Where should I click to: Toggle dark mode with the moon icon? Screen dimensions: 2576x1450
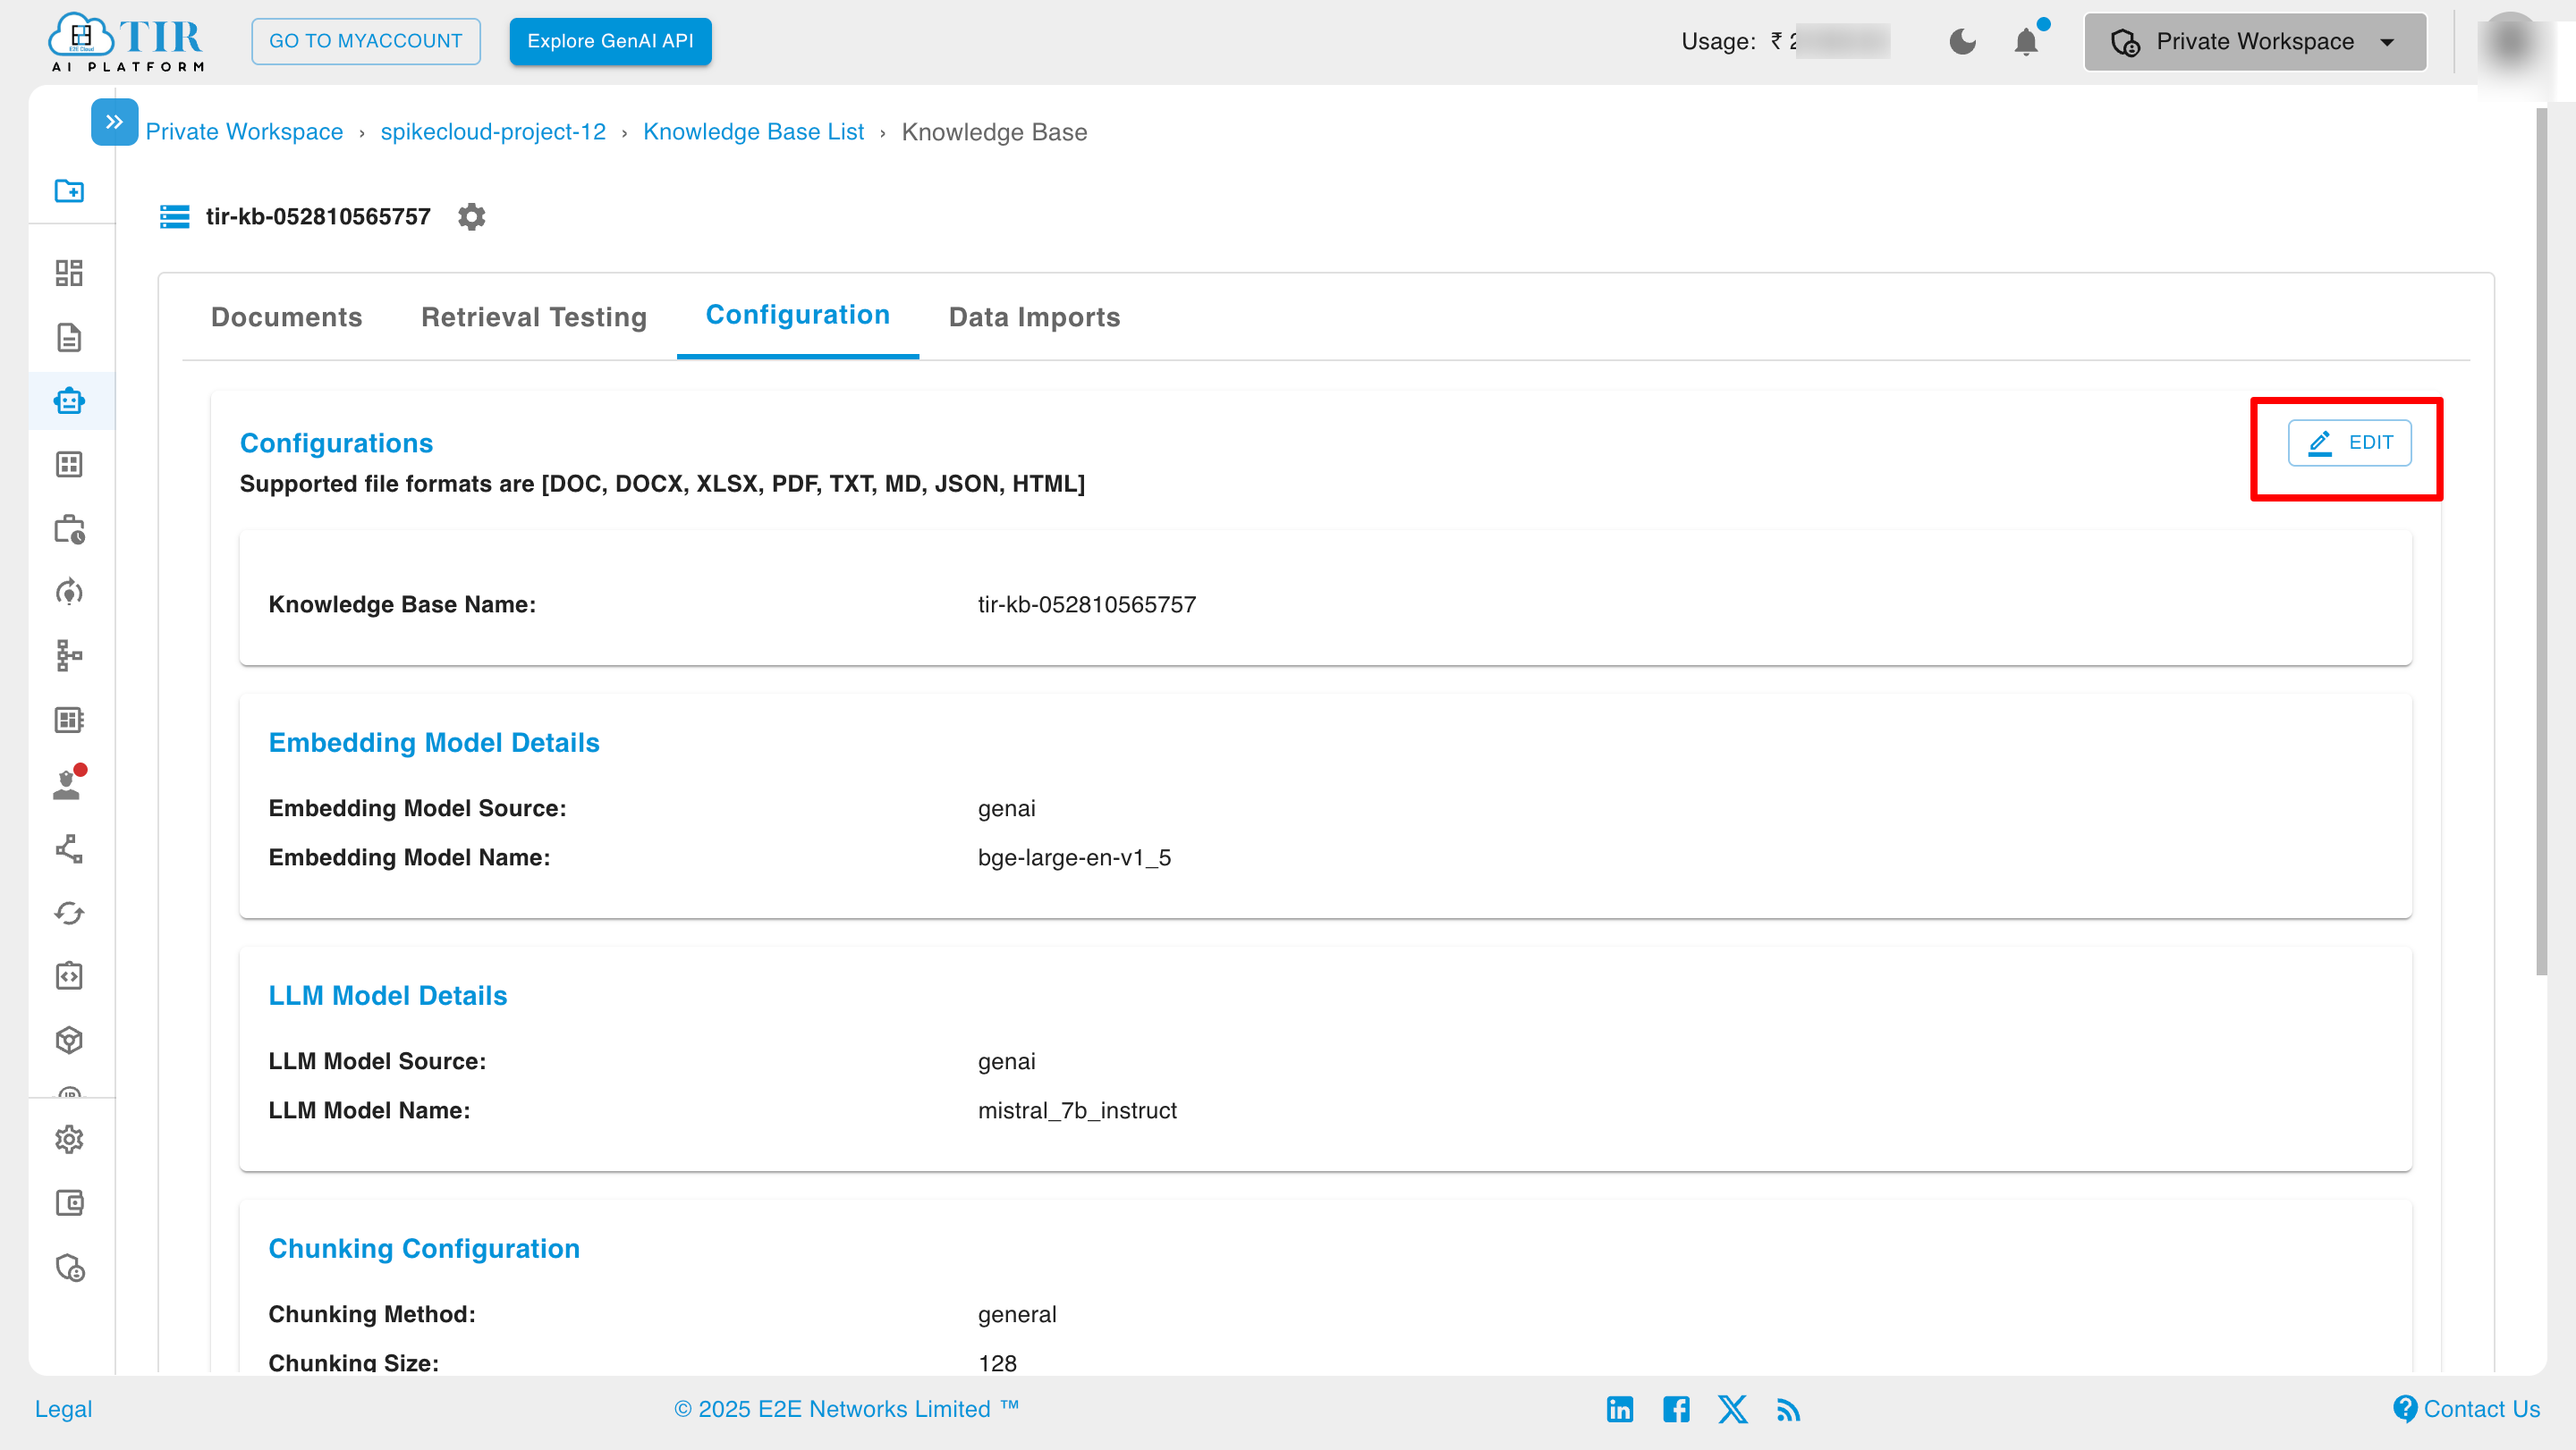pos(1962,41)
